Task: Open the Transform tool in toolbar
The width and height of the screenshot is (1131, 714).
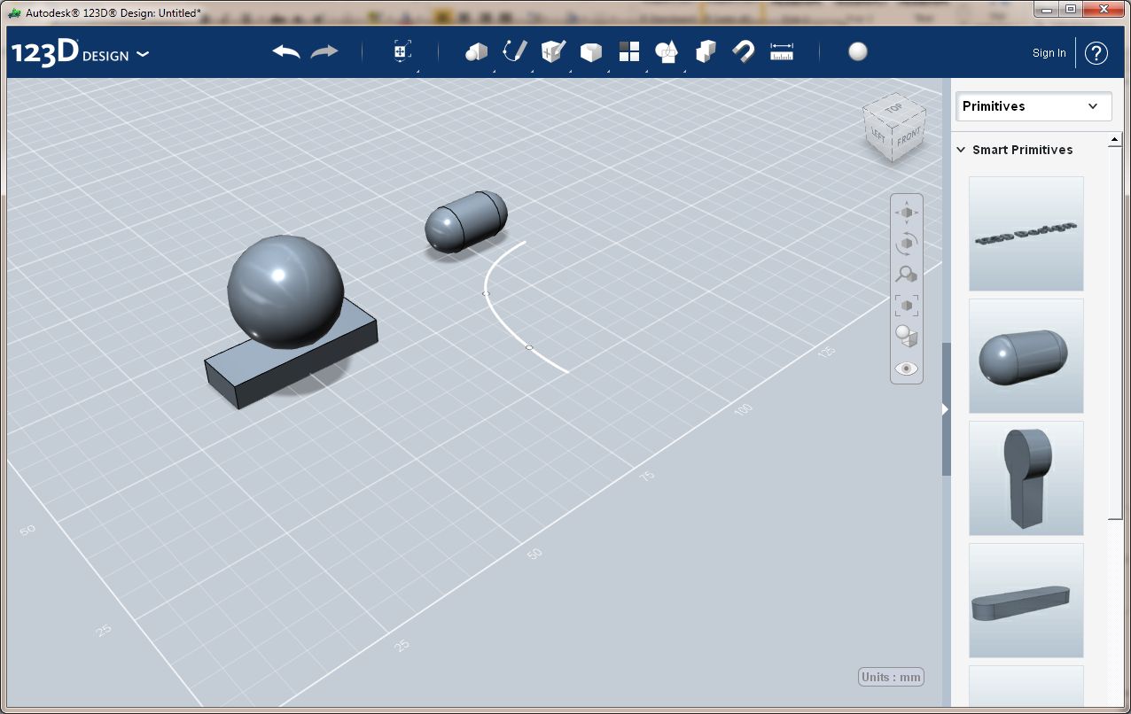Action: tap(402, 52)
